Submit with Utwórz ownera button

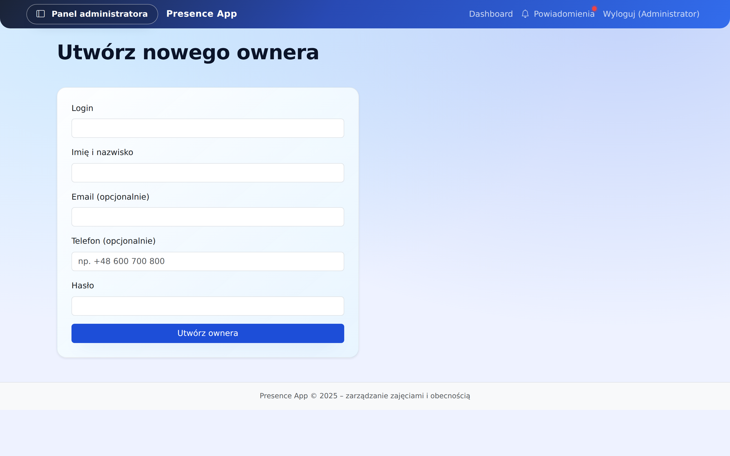(208, 333)
